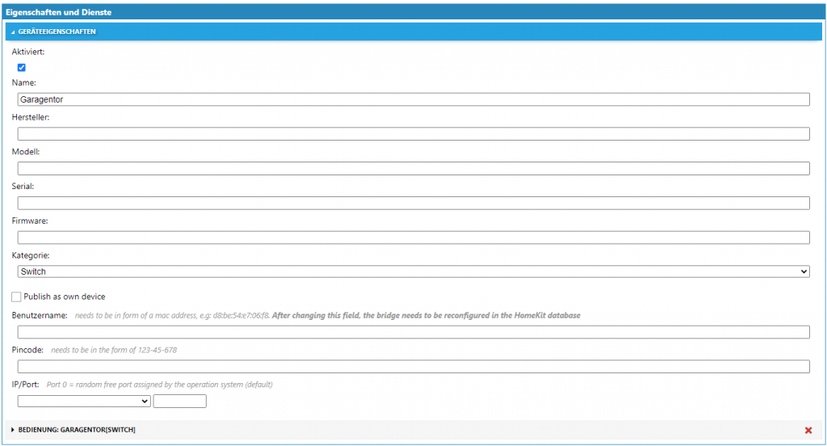827x446 pixels.
Task: Select the Pincode entry field
Action: [413, 367]
